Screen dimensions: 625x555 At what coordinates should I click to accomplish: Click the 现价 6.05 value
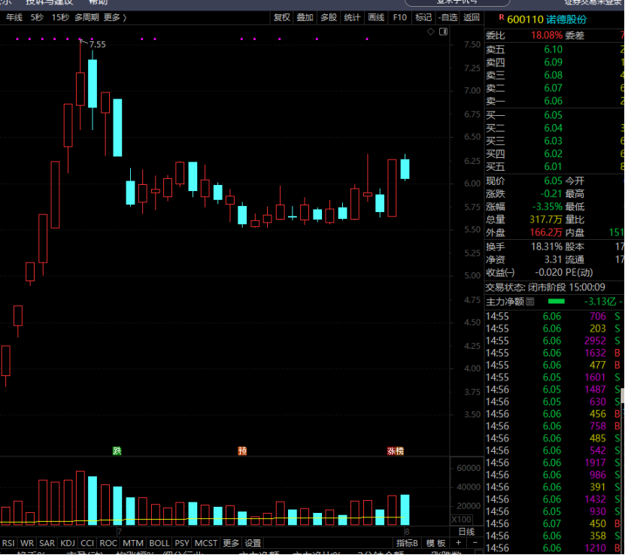(x=554, y=181)
